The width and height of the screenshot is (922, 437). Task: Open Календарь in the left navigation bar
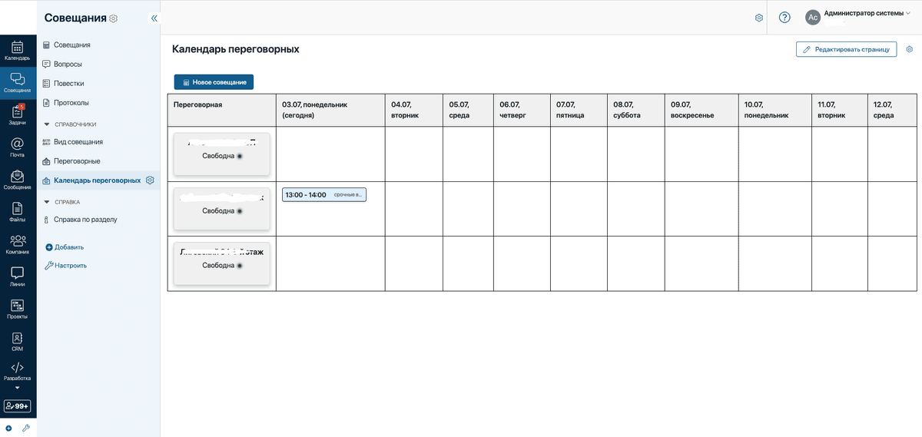click(x=17, y=51)
